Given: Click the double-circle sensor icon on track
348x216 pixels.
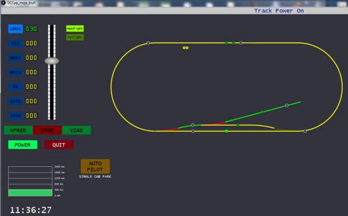Looking at the screenshot, I should (186, 48).
